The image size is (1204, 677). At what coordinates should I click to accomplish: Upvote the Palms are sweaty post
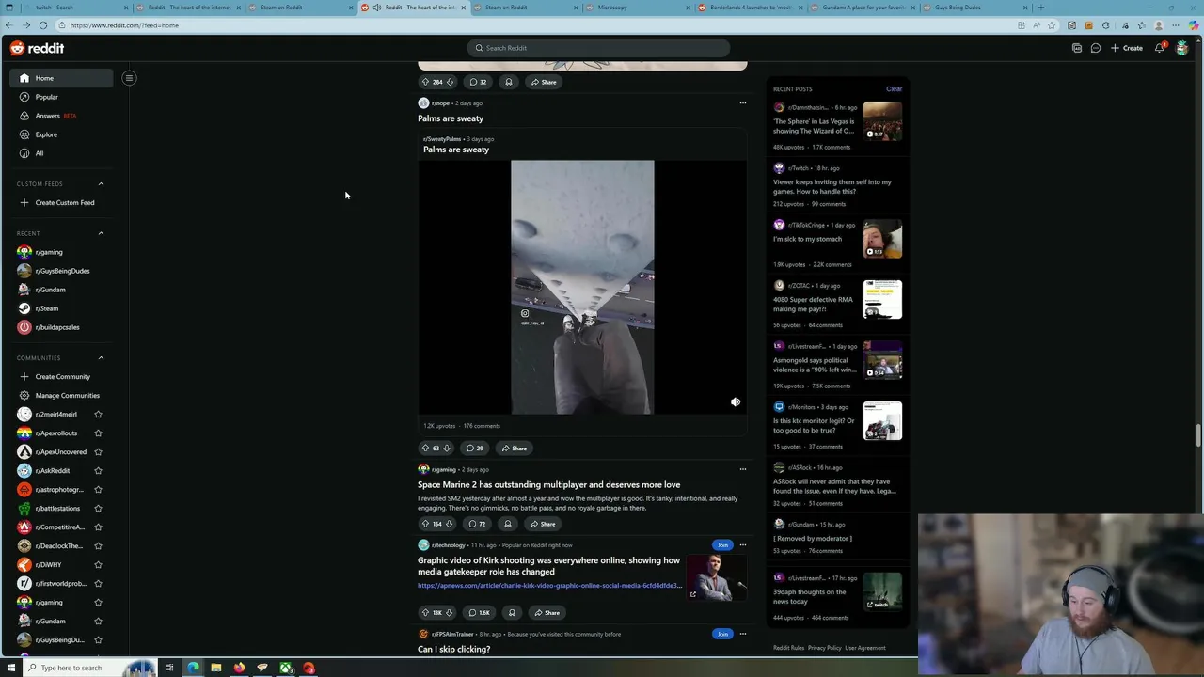[425, 449]
